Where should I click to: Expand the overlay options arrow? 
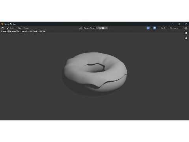click(157, 28)
